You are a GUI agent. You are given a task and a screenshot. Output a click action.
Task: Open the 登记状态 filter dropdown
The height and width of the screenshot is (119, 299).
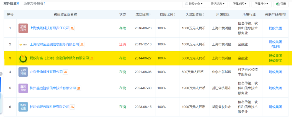[218, 4]
